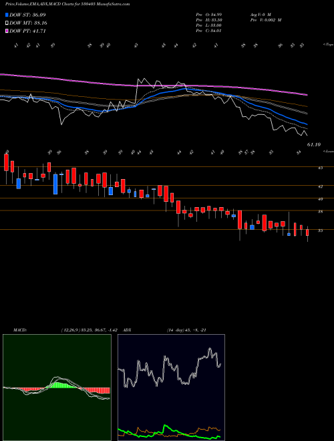Image resolution: width=334 pixels, height=441 pixels.
Task: Click the DOW PT: 41.71 label
Action: click(27, 31)
